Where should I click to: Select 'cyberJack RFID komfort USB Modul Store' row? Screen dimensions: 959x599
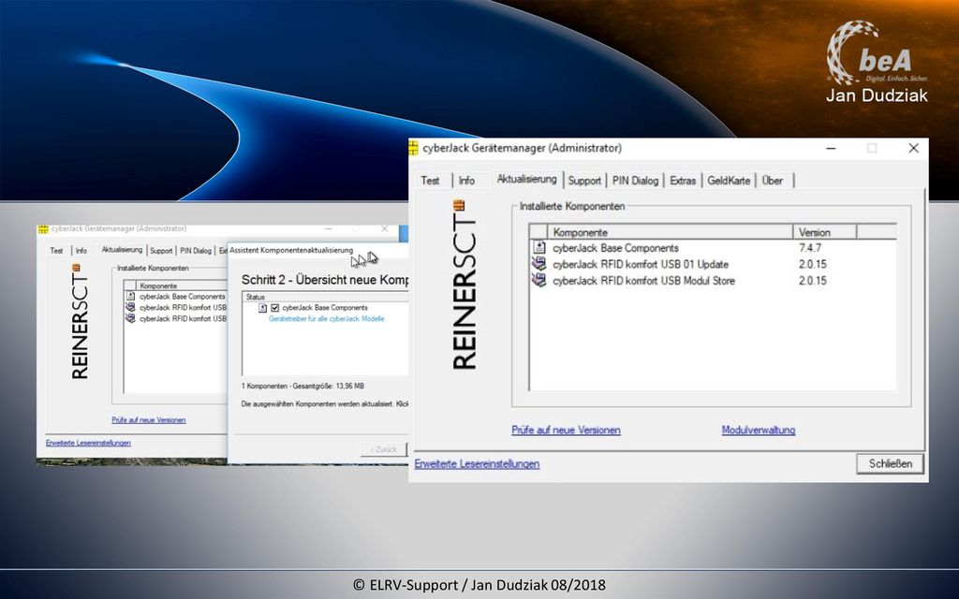click(x=643, y=281)
